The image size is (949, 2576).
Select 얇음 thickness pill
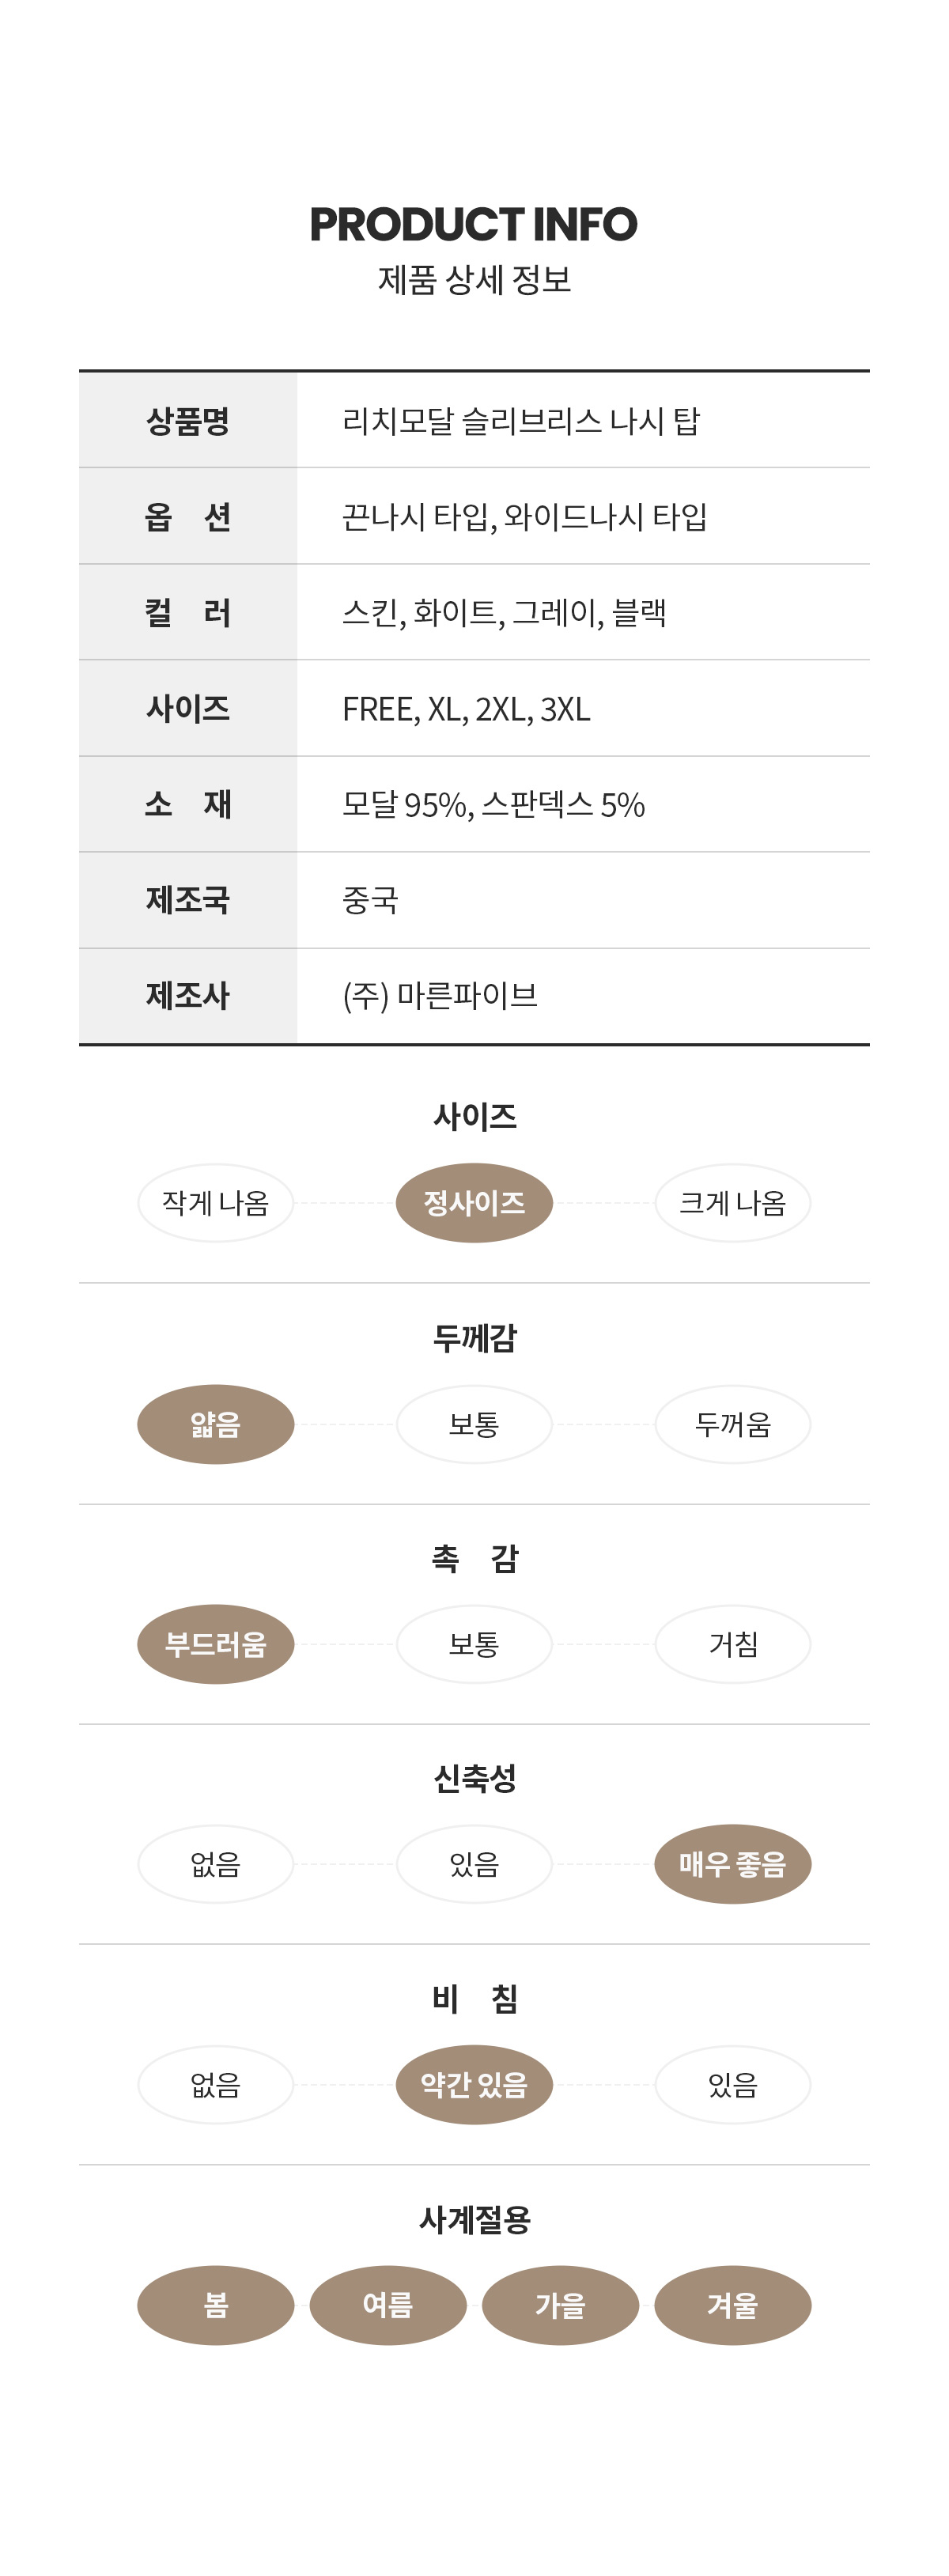tap(215, 1424)
